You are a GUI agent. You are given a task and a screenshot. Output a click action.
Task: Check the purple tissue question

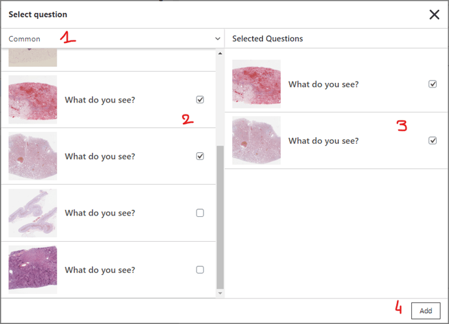pyautogui.click(x=200, y=270)
